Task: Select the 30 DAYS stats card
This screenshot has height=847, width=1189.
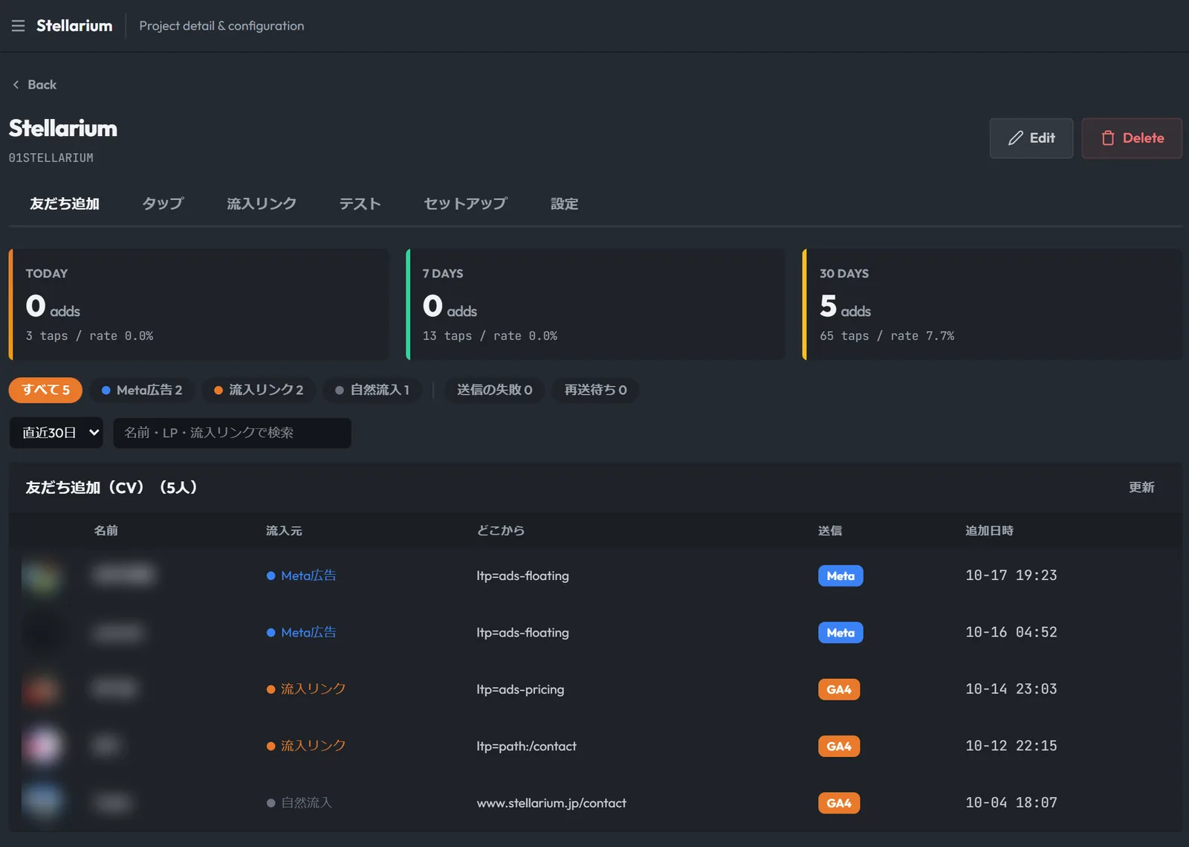Action: pyautogui.click(x=993, y=305)
